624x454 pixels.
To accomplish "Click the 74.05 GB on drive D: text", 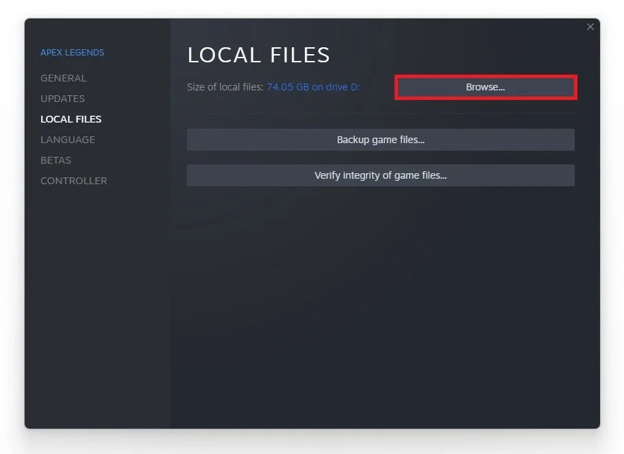I will click(x=313, y=87).
